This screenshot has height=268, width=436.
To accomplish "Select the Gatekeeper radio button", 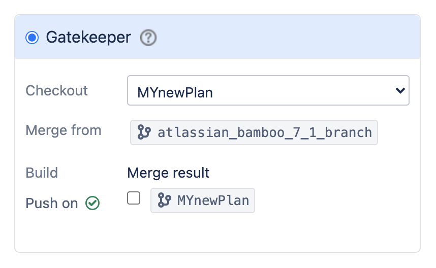I will tap(32, 38).
